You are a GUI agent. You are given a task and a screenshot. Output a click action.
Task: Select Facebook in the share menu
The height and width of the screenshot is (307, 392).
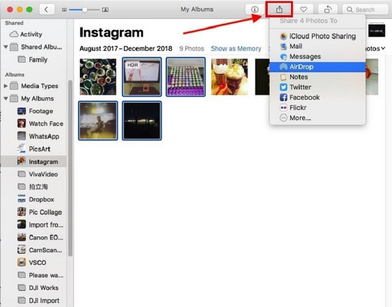[304, 97]
